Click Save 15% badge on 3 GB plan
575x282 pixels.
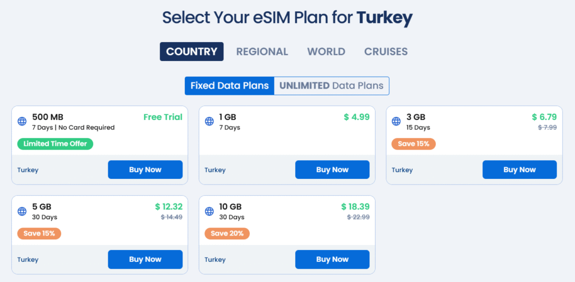[414, 144]
